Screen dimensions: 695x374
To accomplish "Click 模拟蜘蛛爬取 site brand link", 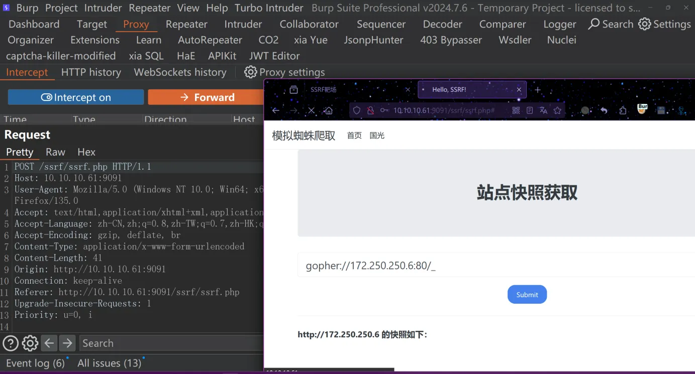I will [x=304, y=136].
